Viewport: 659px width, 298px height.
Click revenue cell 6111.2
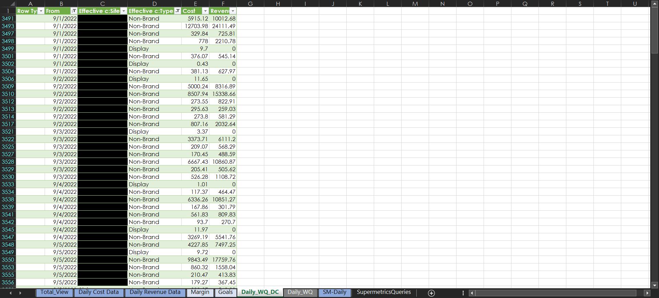click(x=223, y=139)
